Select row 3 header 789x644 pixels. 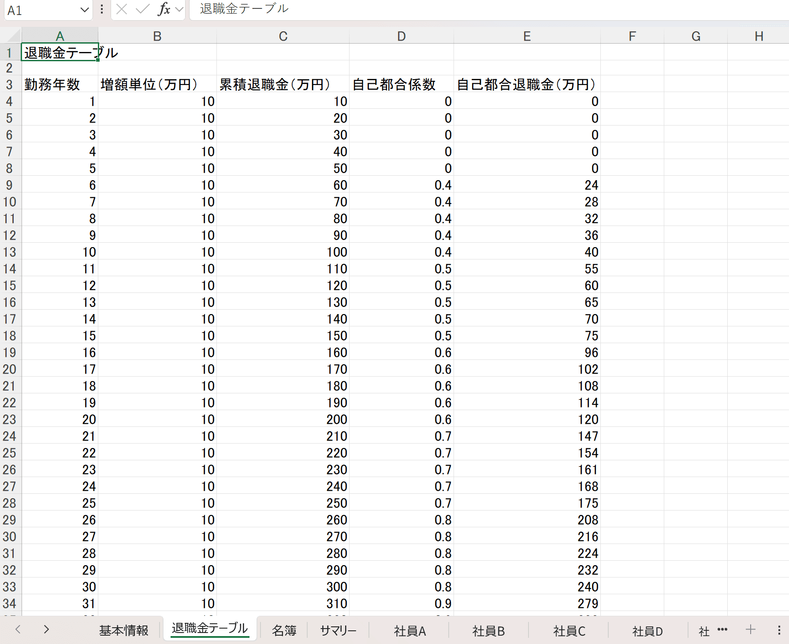tap(10, 84)
